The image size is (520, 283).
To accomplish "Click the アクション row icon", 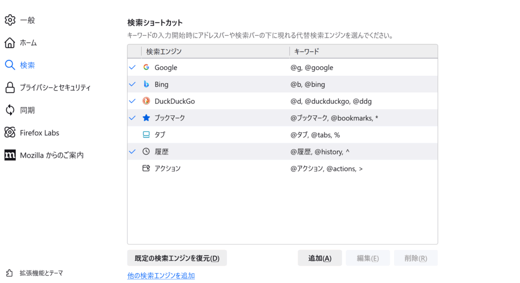I will [x=146, y=168].
